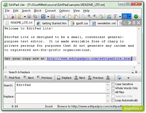Enable Loop Automatically checkbox

point(113,100)
